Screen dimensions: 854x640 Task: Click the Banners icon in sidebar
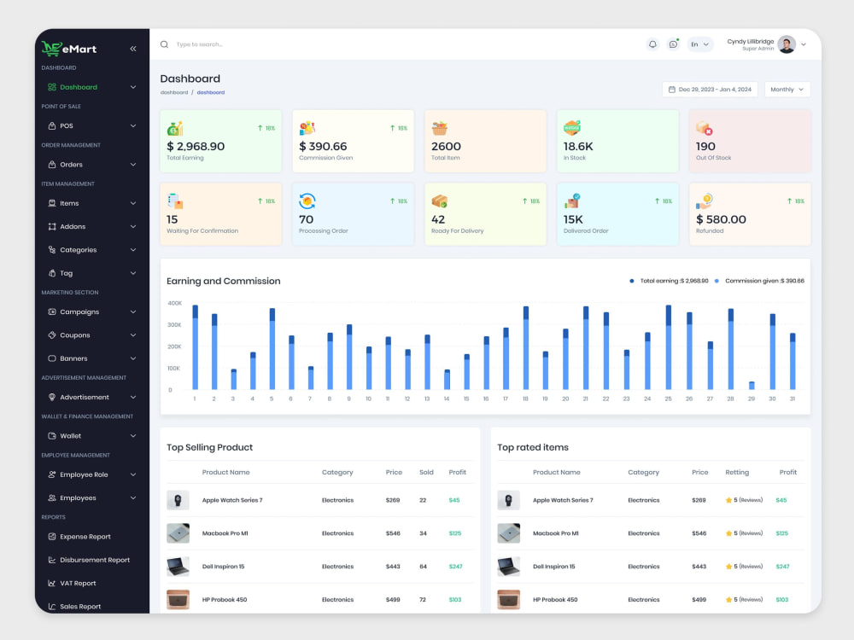coord(52,358)
